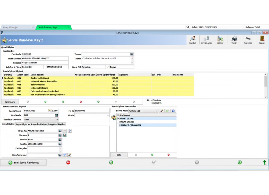This screenshot has height=195, width=269.
Task: Open the Cari bul toolbar tool
Action: (x=192, y=40)
